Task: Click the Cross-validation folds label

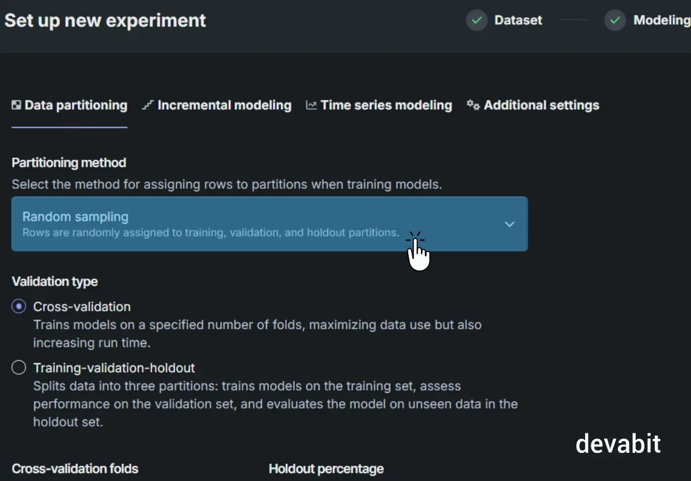Action: (x=75, y=469)
